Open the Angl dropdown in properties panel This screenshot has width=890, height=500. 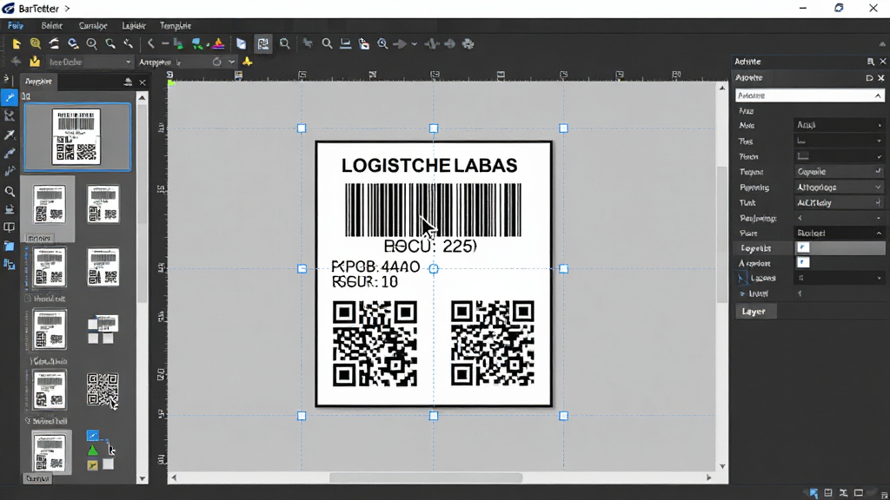coord(839,125)
